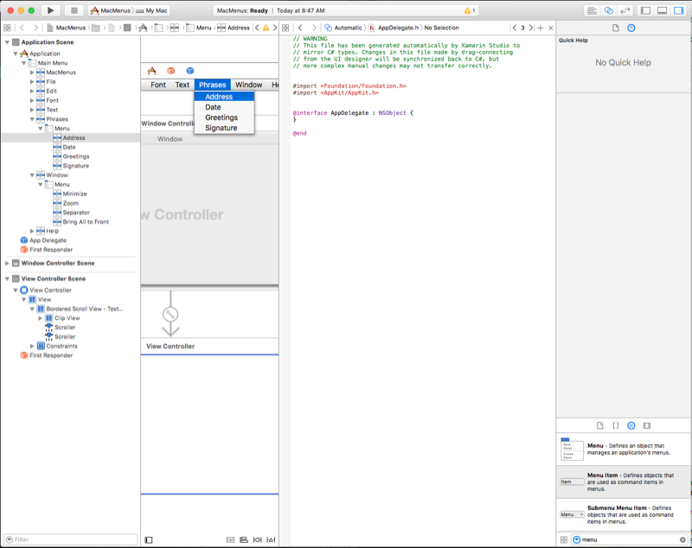The height and width of the screenshot is (548, 692).
Task: Click the document outline toggle button
Action: pyautogui.click(x=149, y=539)
